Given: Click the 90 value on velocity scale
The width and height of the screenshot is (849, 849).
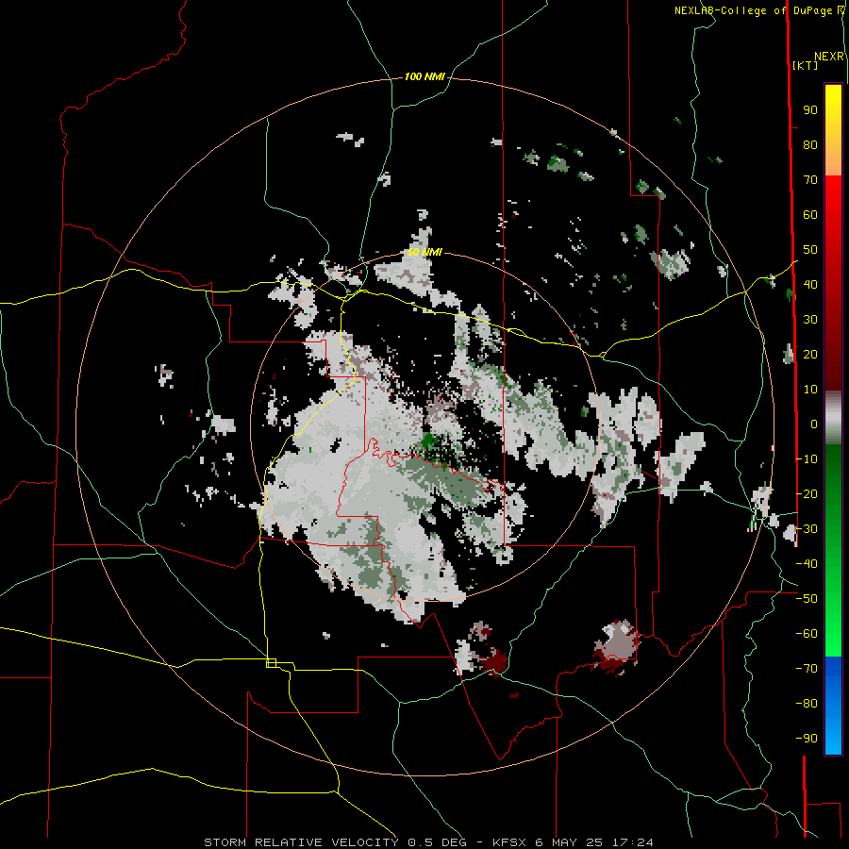Looking at the screenshot, I should 810,110.
